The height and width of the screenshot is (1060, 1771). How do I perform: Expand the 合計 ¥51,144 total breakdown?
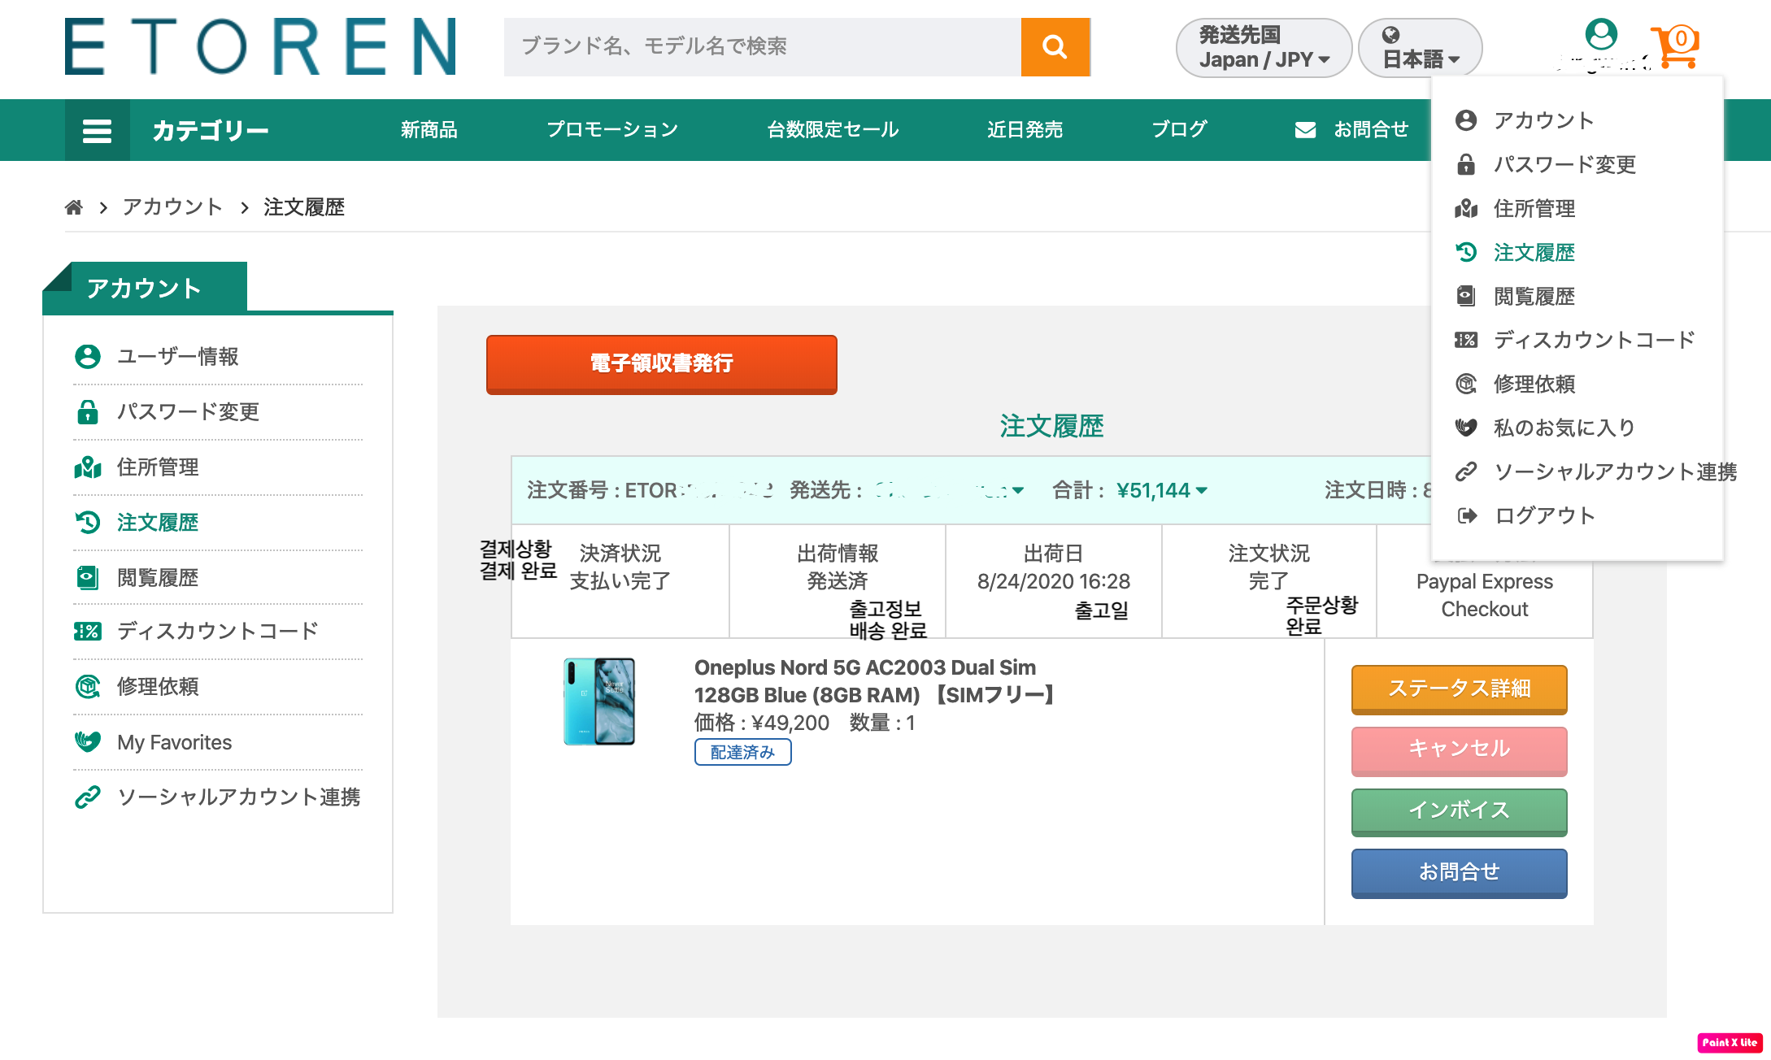coord(1202,490)
